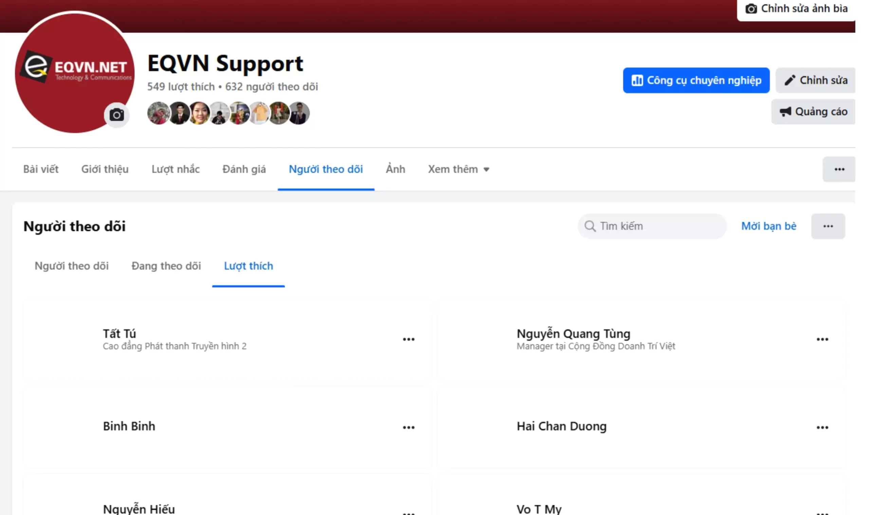This screenshot has height=515, width=869.
Task: Click the Mời bạn bè link
Action: (768, 226)
